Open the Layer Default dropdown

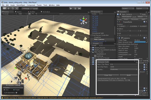142,17
